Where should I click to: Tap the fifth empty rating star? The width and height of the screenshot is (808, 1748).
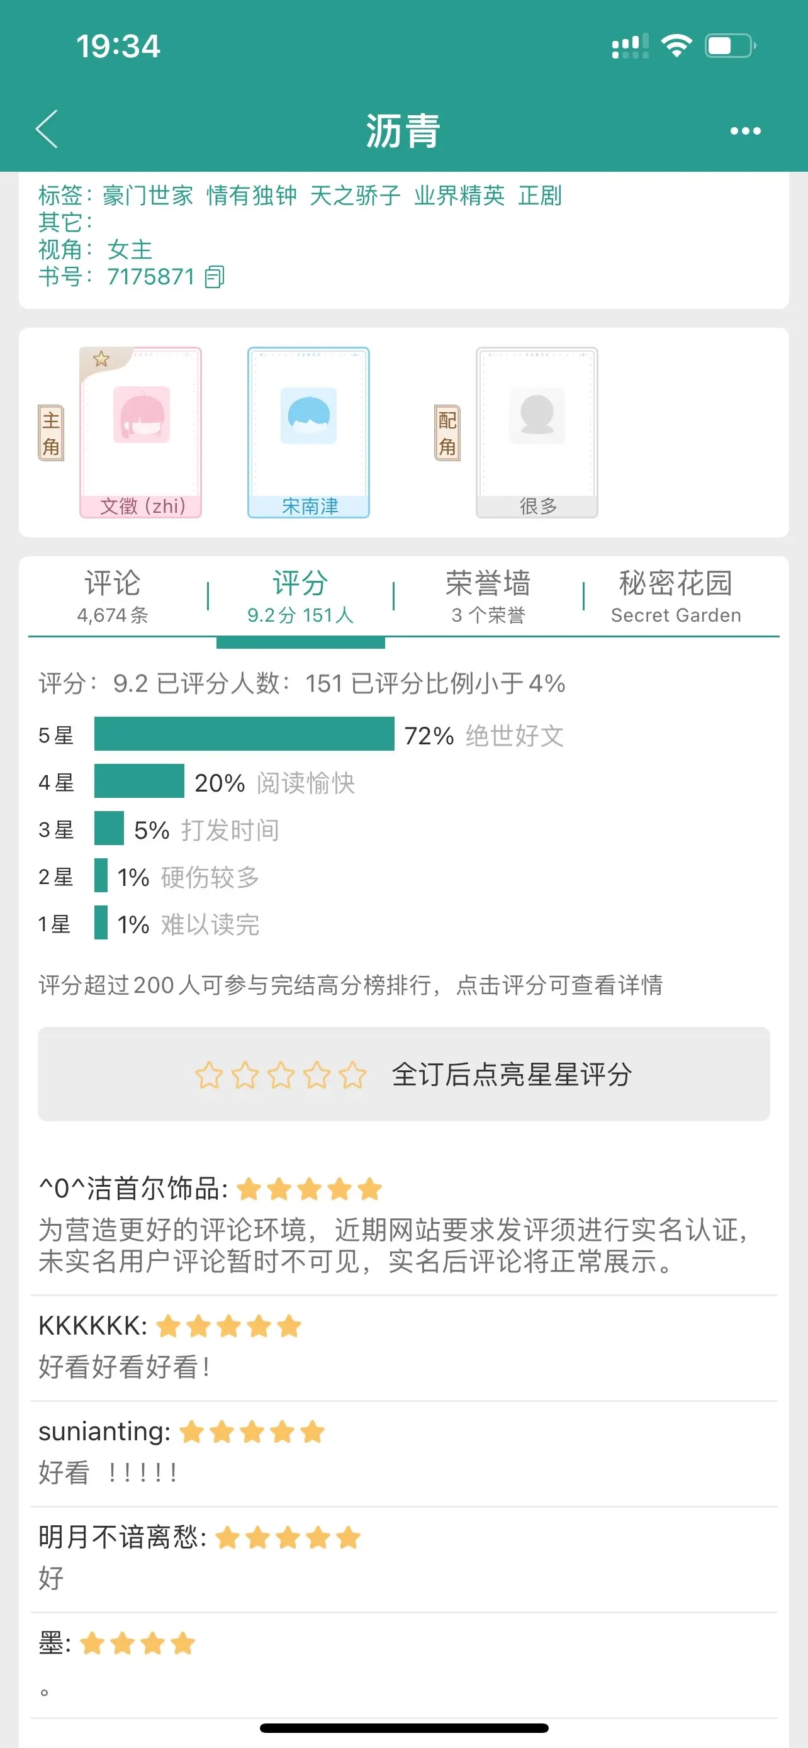coord(353,1075)
